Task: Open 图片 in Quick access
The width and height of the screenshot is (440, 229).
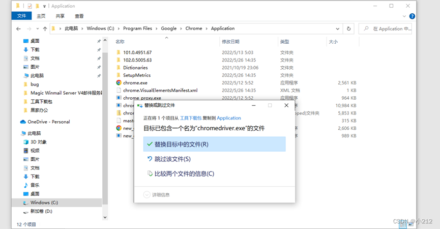Action: pos(35,67)
